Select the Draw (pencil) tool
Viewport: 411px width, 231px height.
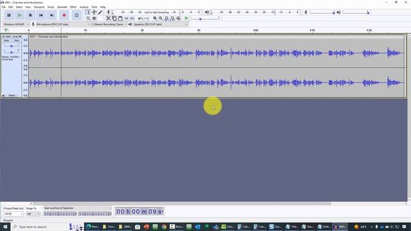100,12
